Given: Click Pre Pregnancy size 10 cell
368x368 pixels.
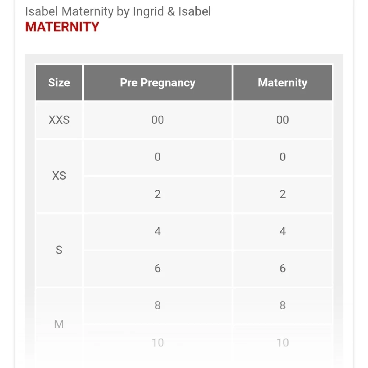Looking at the screenshot, I should pos(158,343).
